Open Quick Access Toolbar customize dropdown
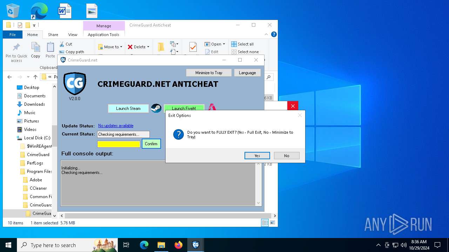 point(34,25)
